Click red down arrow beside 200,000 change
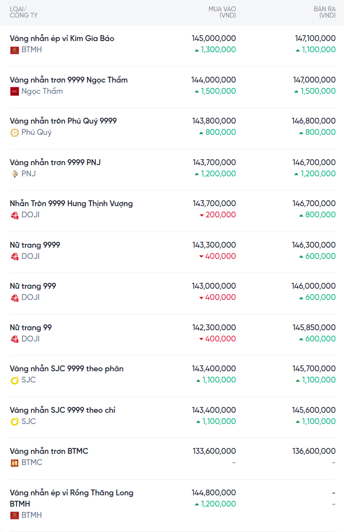This screenshot has width=344, height=532. point(201,215)
